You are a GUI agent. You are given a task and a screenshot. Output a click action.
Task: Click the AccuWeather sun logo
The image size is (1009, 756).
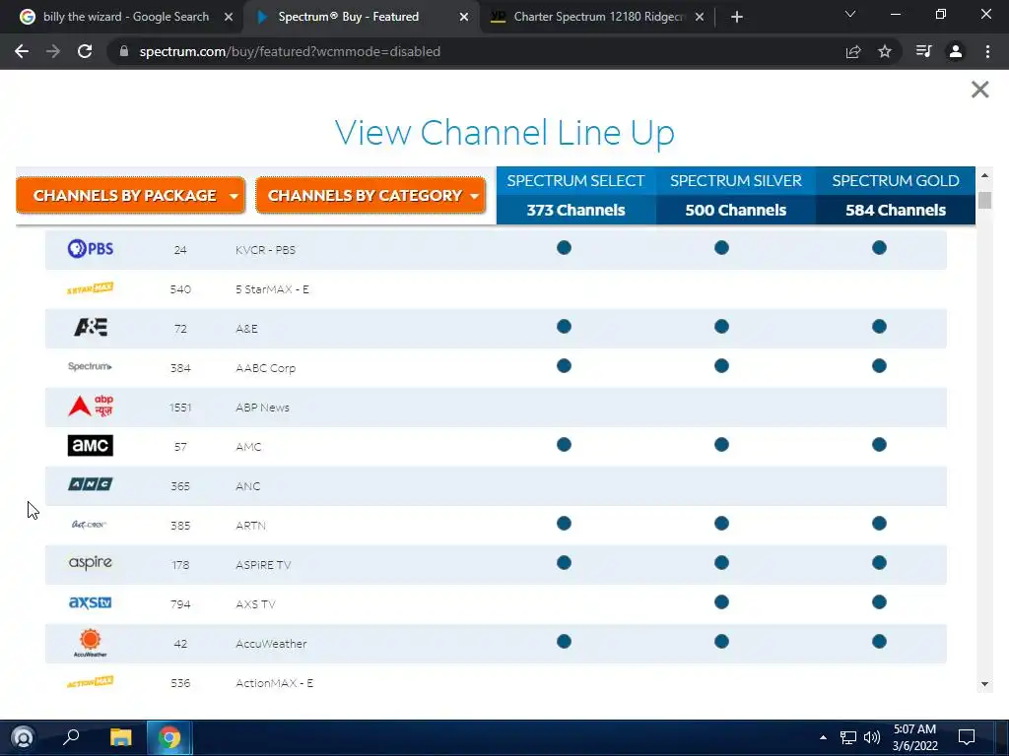[x=90, y=643]
